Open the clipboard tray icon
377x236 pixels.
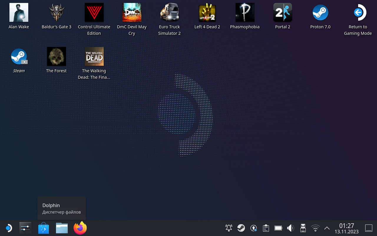(x=266, y=228)
